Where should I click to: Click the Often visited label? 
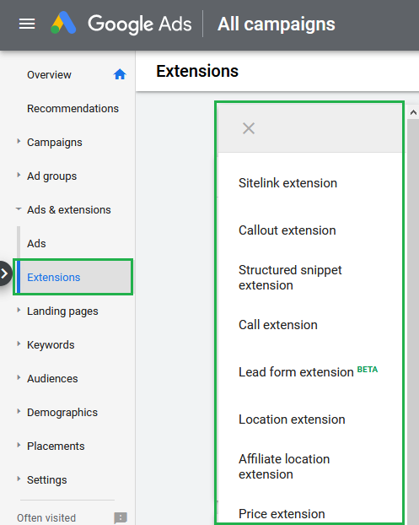pyautogui.click(x=46, y=517)
